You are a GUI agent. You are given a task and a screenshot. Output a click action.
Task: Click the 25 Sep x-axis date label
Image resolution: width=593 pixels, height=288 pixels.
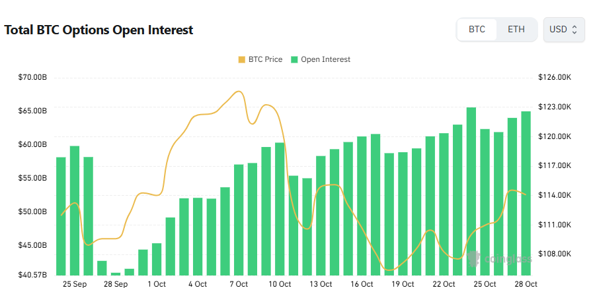(75, 284)
